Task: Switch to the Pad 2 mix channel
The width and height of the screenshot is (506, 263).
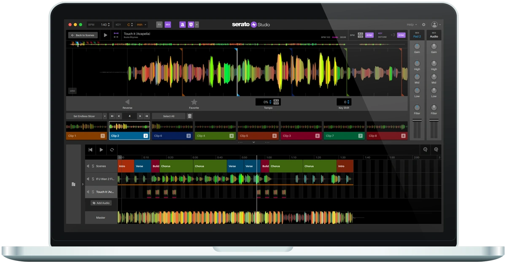Action: 417,36
